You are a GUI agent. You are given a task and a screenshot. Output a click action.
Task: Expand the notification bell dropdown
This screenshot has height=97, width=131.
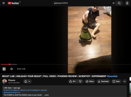click(x=27, y=81)
